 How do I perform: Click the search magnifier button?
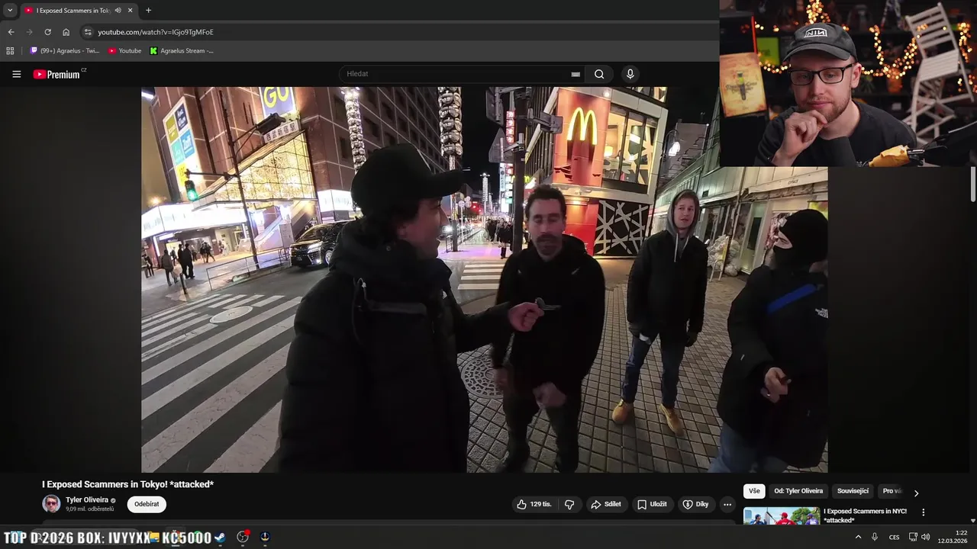tap(599, 74)
